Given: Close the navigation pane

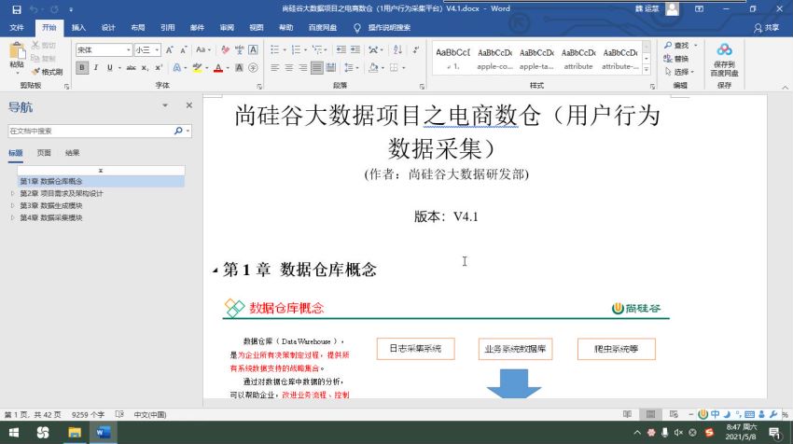Looking at the screenshot, I should (x=189, y=105).
